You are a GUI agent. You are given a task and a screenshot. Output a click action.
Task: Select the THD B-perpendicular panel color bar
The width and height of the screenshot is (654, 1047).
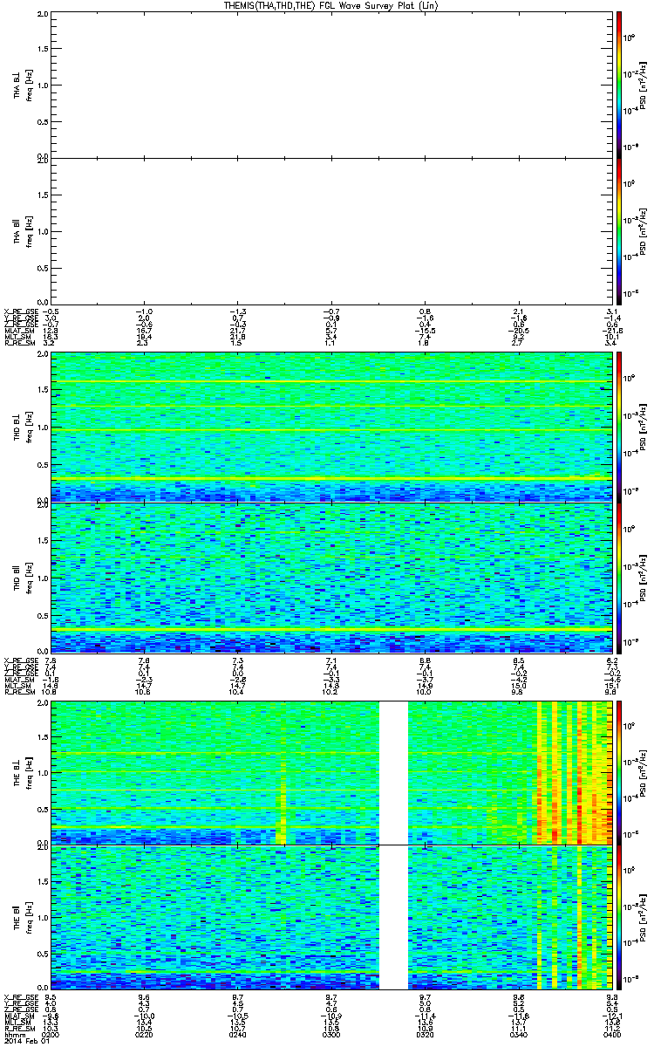pos(619,427)
